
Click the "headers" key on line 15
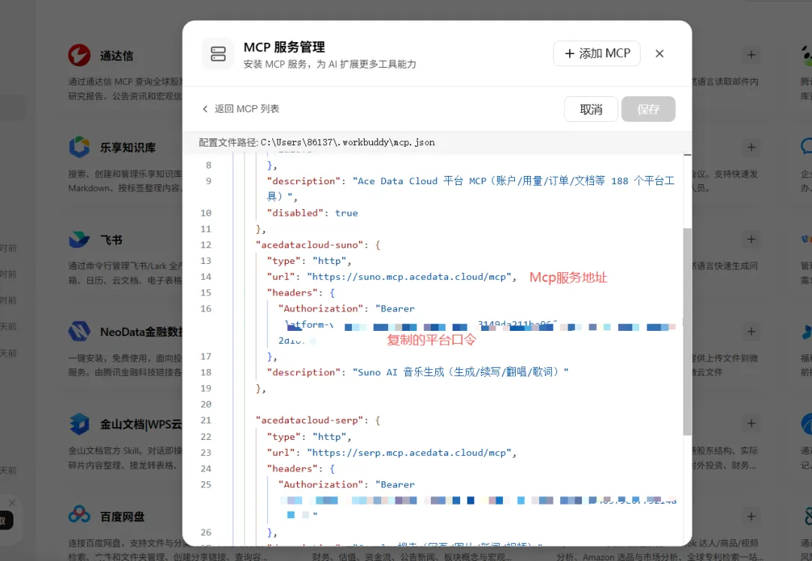click(292, 293)
